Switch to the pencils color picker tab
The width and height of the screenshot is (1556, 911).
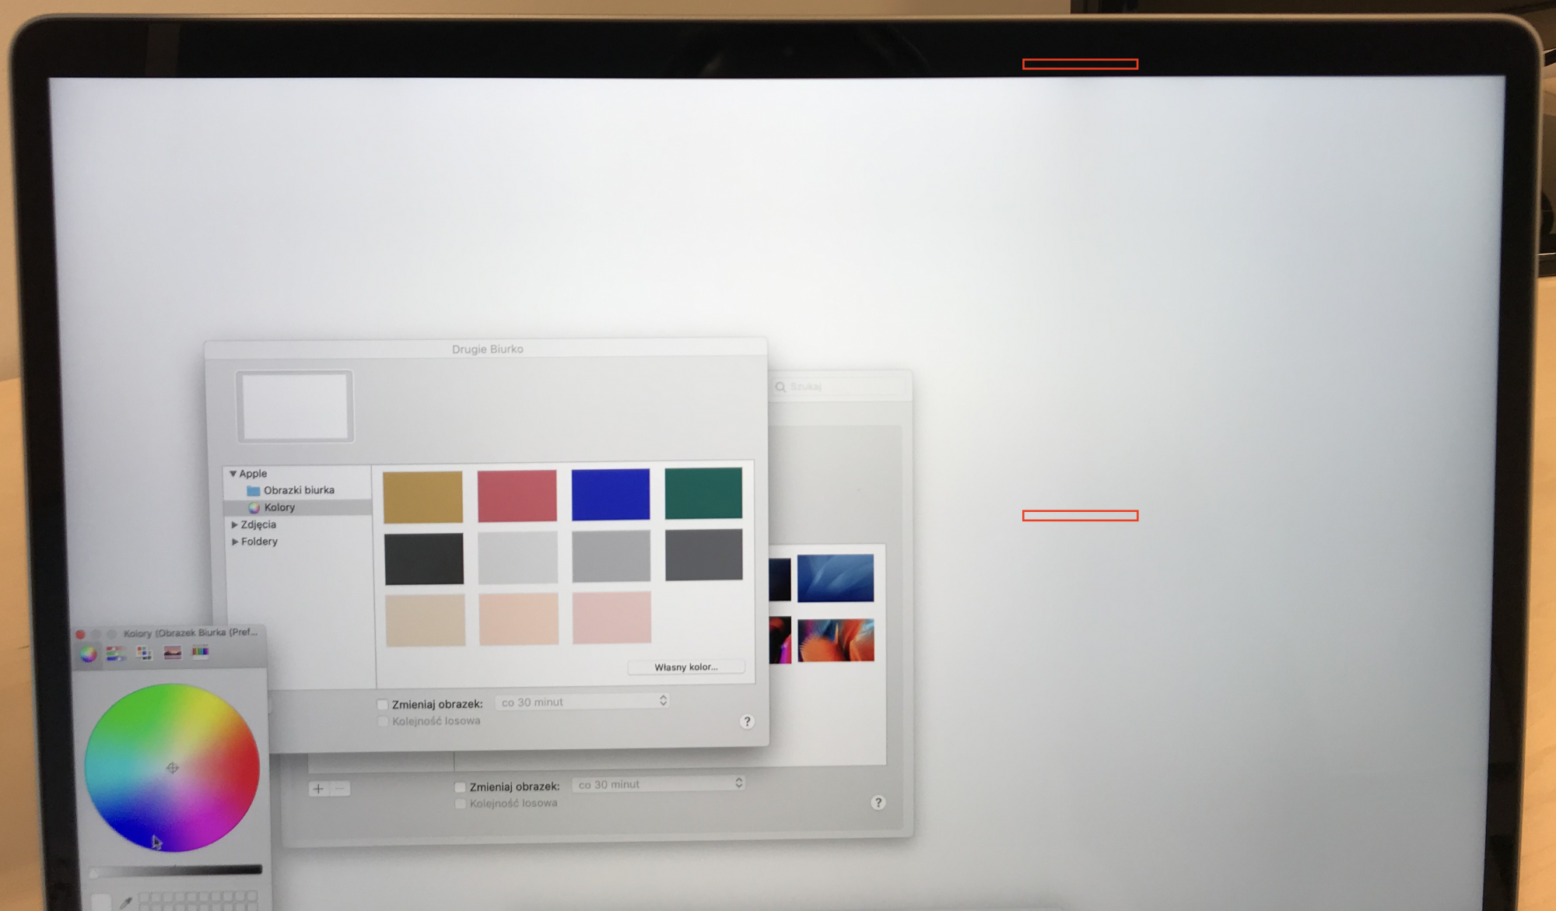coord(200,651)
